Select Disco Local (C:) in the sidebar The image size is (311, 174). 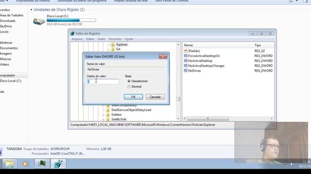11,81
